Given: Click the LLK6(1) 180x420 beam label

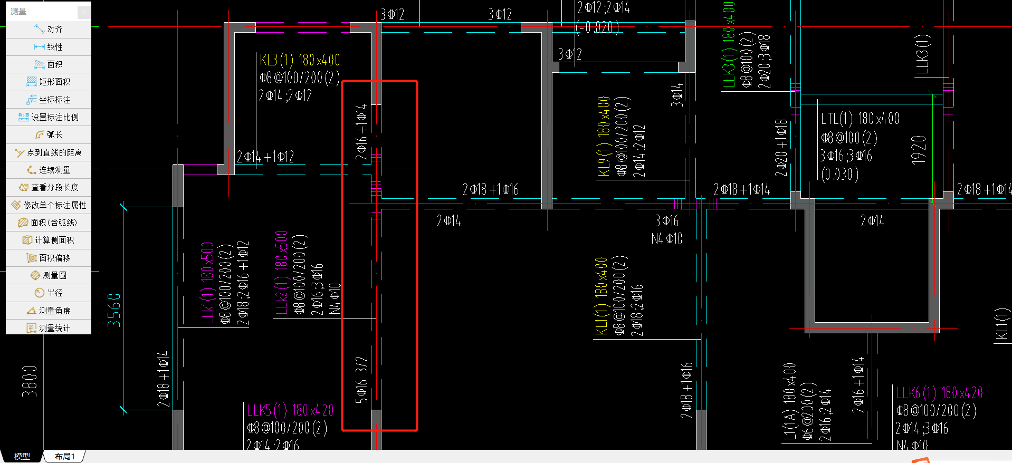Looking at the screenshot, I should pos(940,393).
